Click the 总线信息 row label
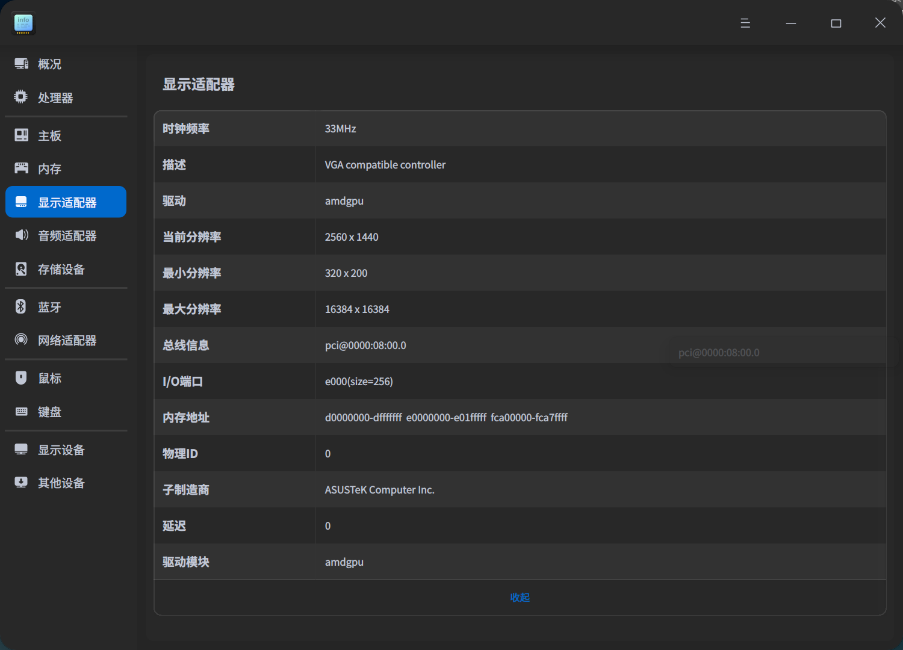Image resolution: width=903 pixels, height=650 pixels. point(186,345)
